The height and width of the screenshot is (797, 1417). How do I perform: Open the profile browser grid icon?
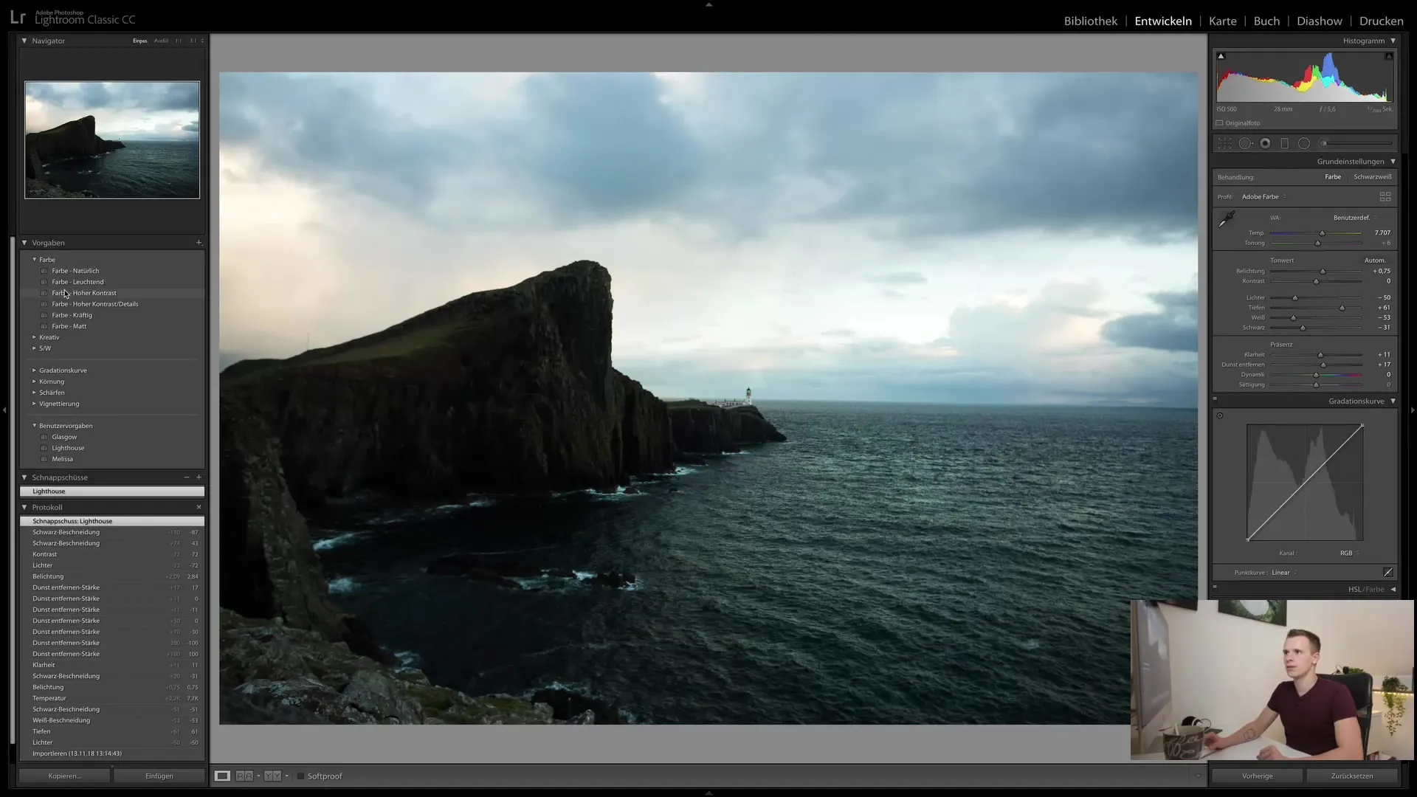tap(1385, 197)
